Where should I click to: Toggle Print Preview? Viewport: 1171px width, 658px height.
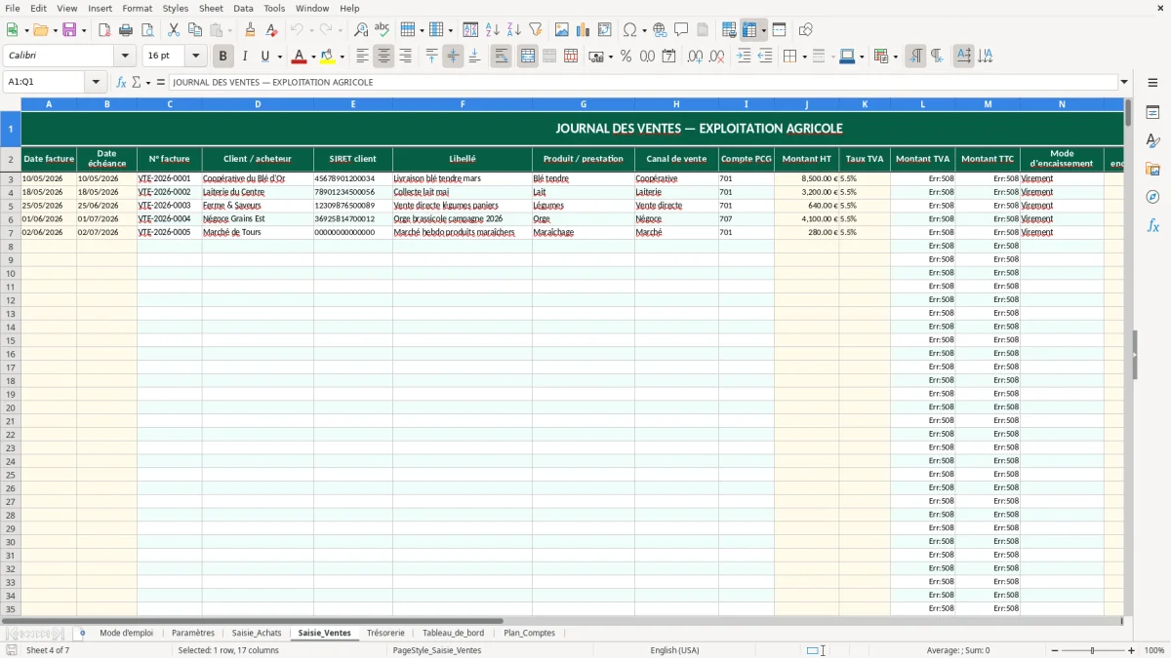147,30
